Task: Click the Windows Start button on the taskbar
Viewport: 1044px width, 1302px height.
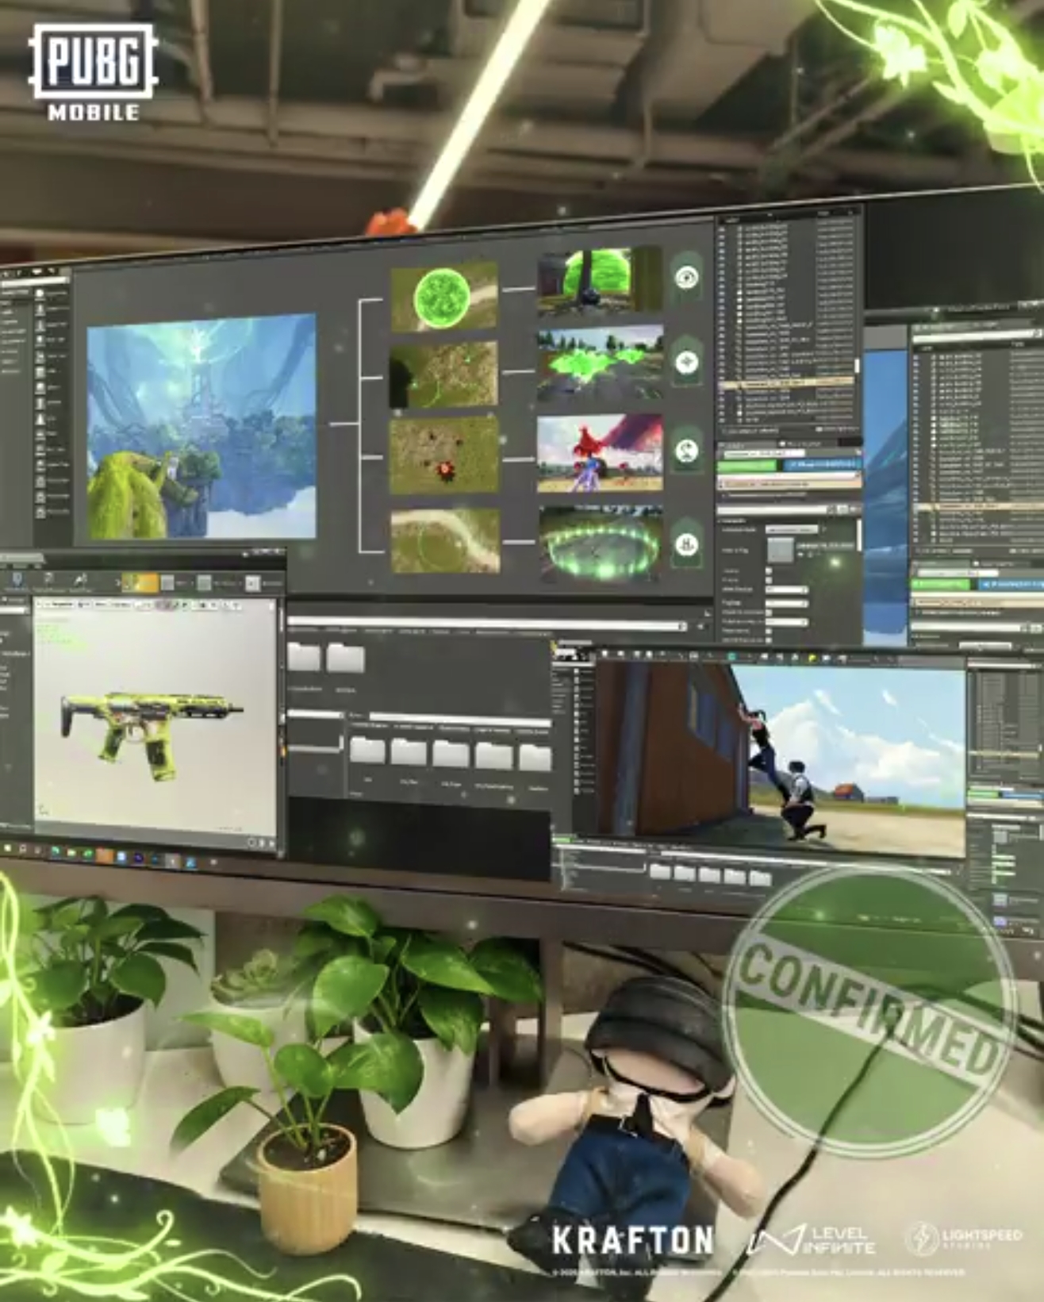Action: click(10, 849)
